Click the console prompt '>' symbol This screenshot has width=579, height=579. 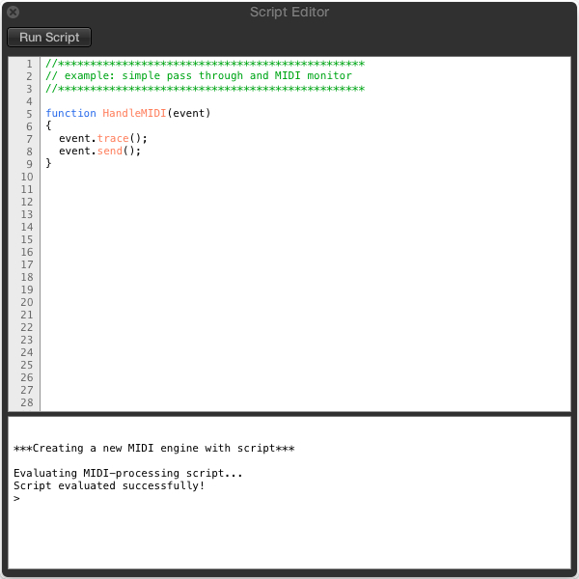[x=16, y=499]
